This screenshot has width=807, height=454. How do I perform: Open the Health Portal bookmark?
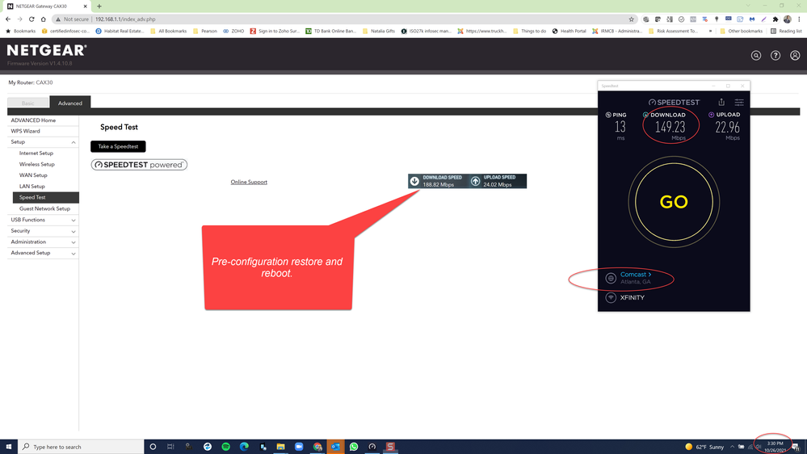[x=569, y=31]
